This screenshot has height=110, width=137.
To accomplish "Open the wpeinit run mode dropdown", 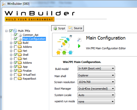I will (96, 102).
